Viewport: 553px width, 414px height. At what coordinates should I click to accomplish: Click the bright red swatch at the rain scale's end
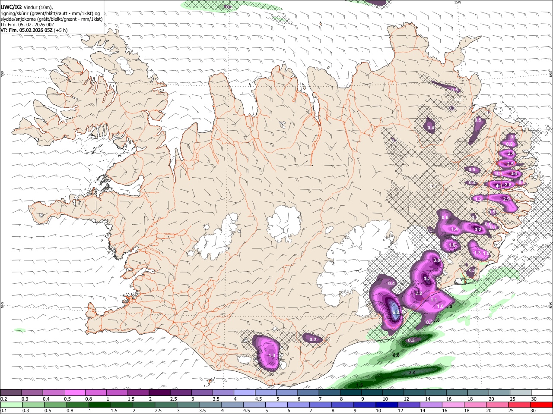[x=541, y=405]
